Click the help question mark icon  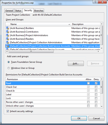(95, 2)
